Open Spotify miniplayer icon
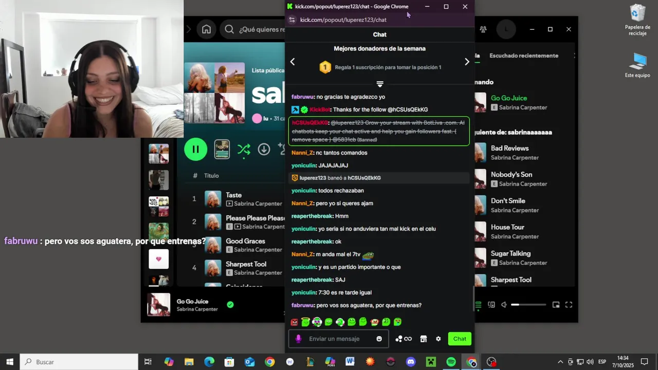 click(556, 305)
